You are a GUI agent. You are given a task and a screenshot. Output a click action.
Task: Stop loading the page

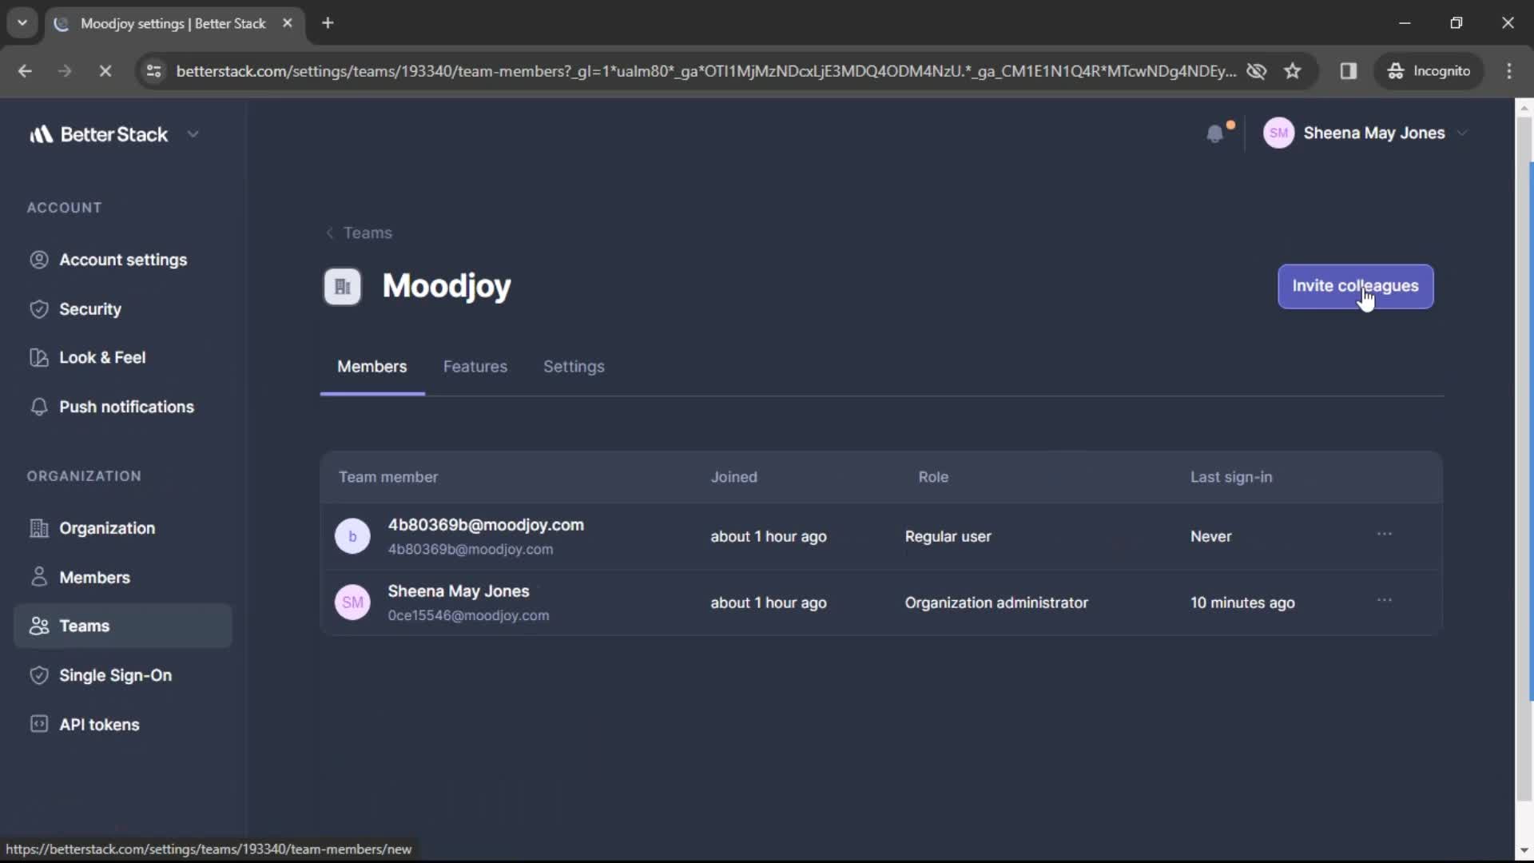[105, 71]
